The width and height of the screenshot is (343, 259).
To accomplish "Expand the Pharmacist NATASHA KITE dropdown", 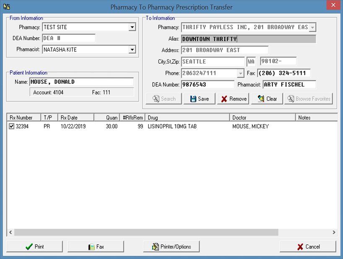I will tap(132, 49).
